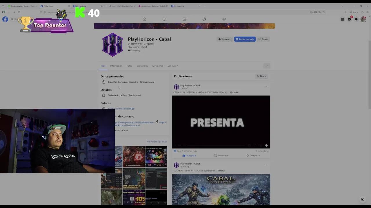The width and height of the screenshot is (371, 208).
Task: Open the Video/Watch section icon
Action: pos(164,19)
